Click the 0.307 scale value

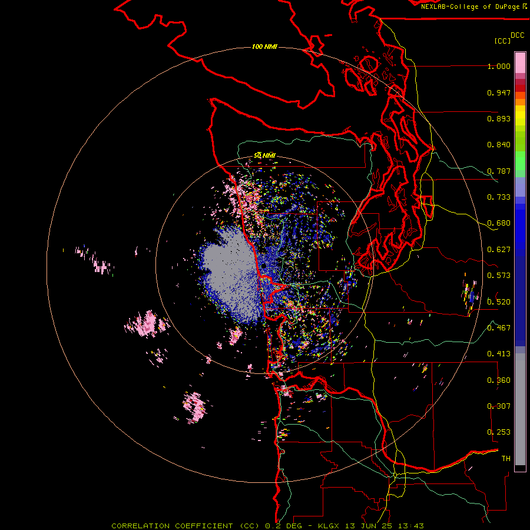pos(499,406)
